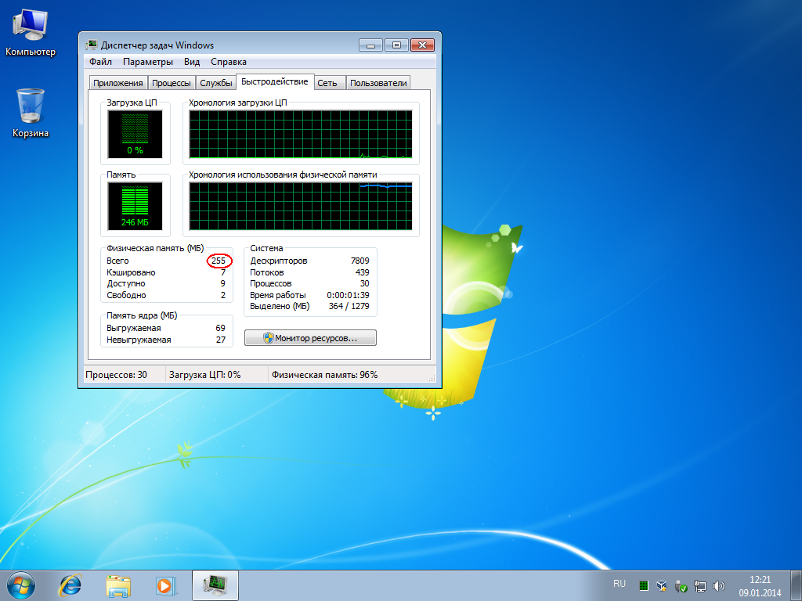Image resolution: width=802 pixels, height=601 pixels.
Task: Click the Невыгружаемая value 27
Action: [220, 340]
